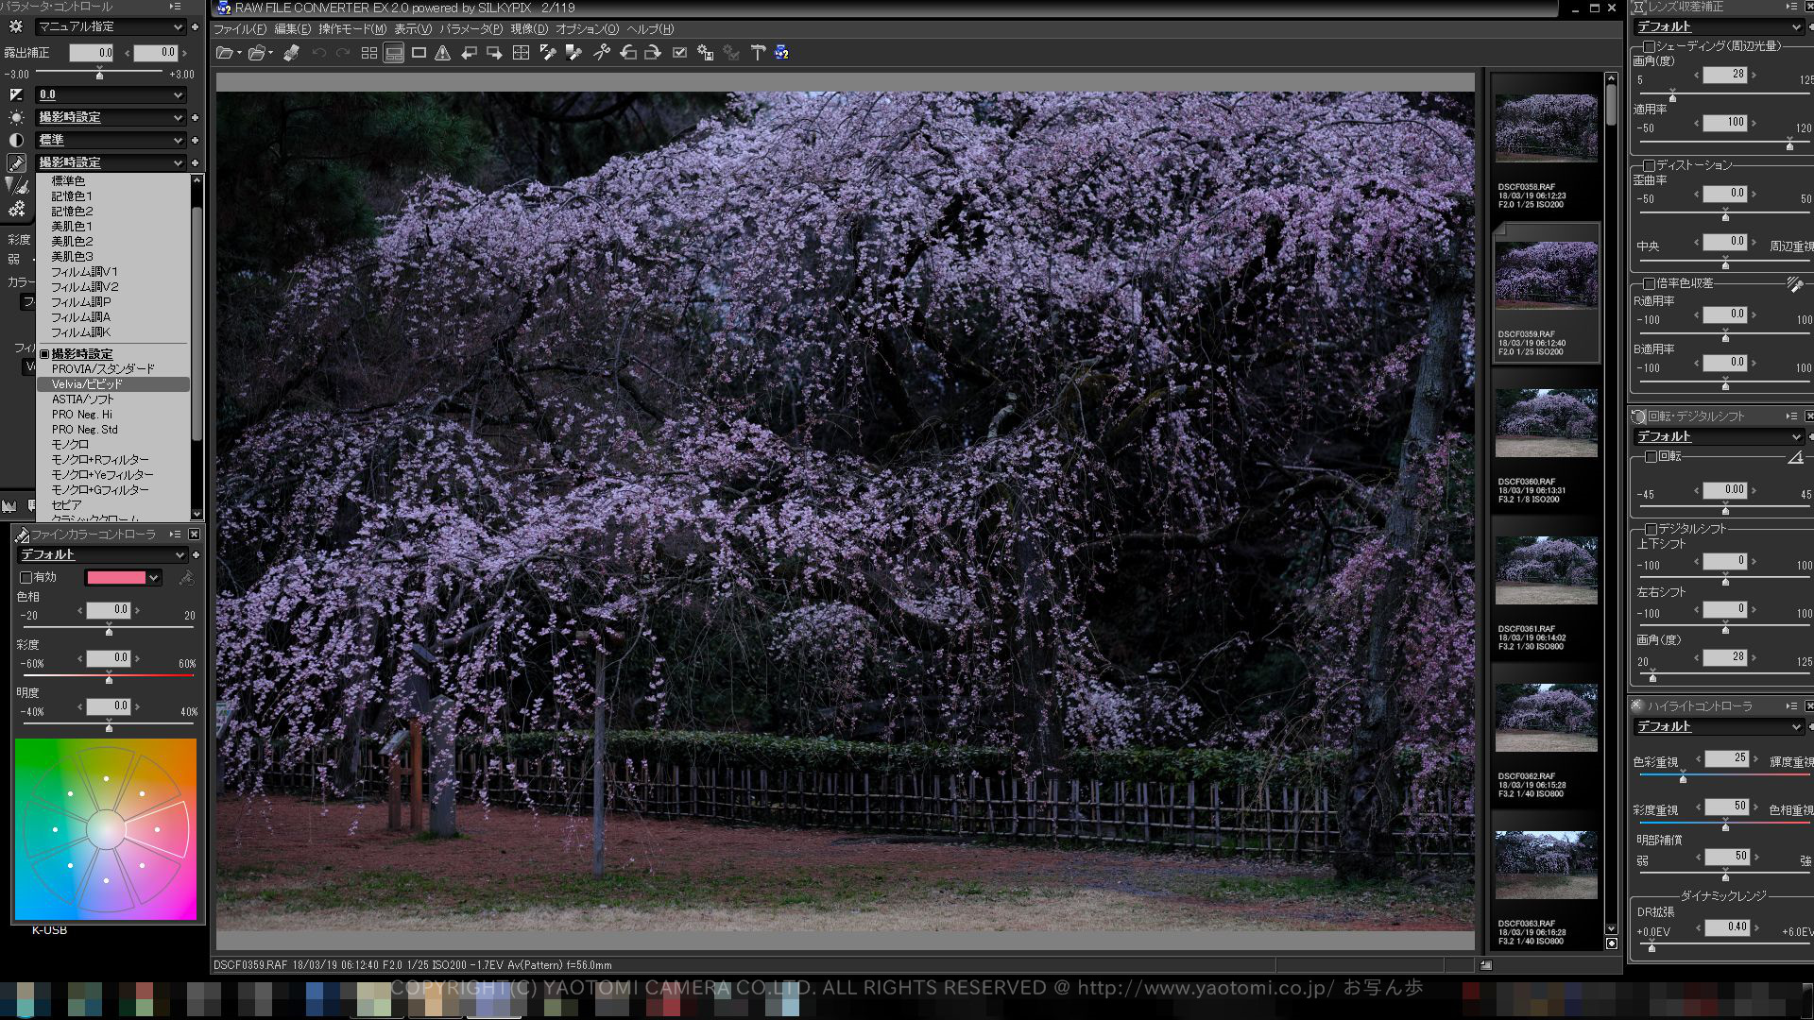Open file using the folder toolbar icon
Image resolution: width=1814 pixels, height=1020 pixels.
(x=225, y=53)
